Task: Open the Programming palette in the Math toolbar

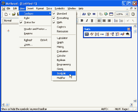Action: pyautogui.click(x=117, y=34)
